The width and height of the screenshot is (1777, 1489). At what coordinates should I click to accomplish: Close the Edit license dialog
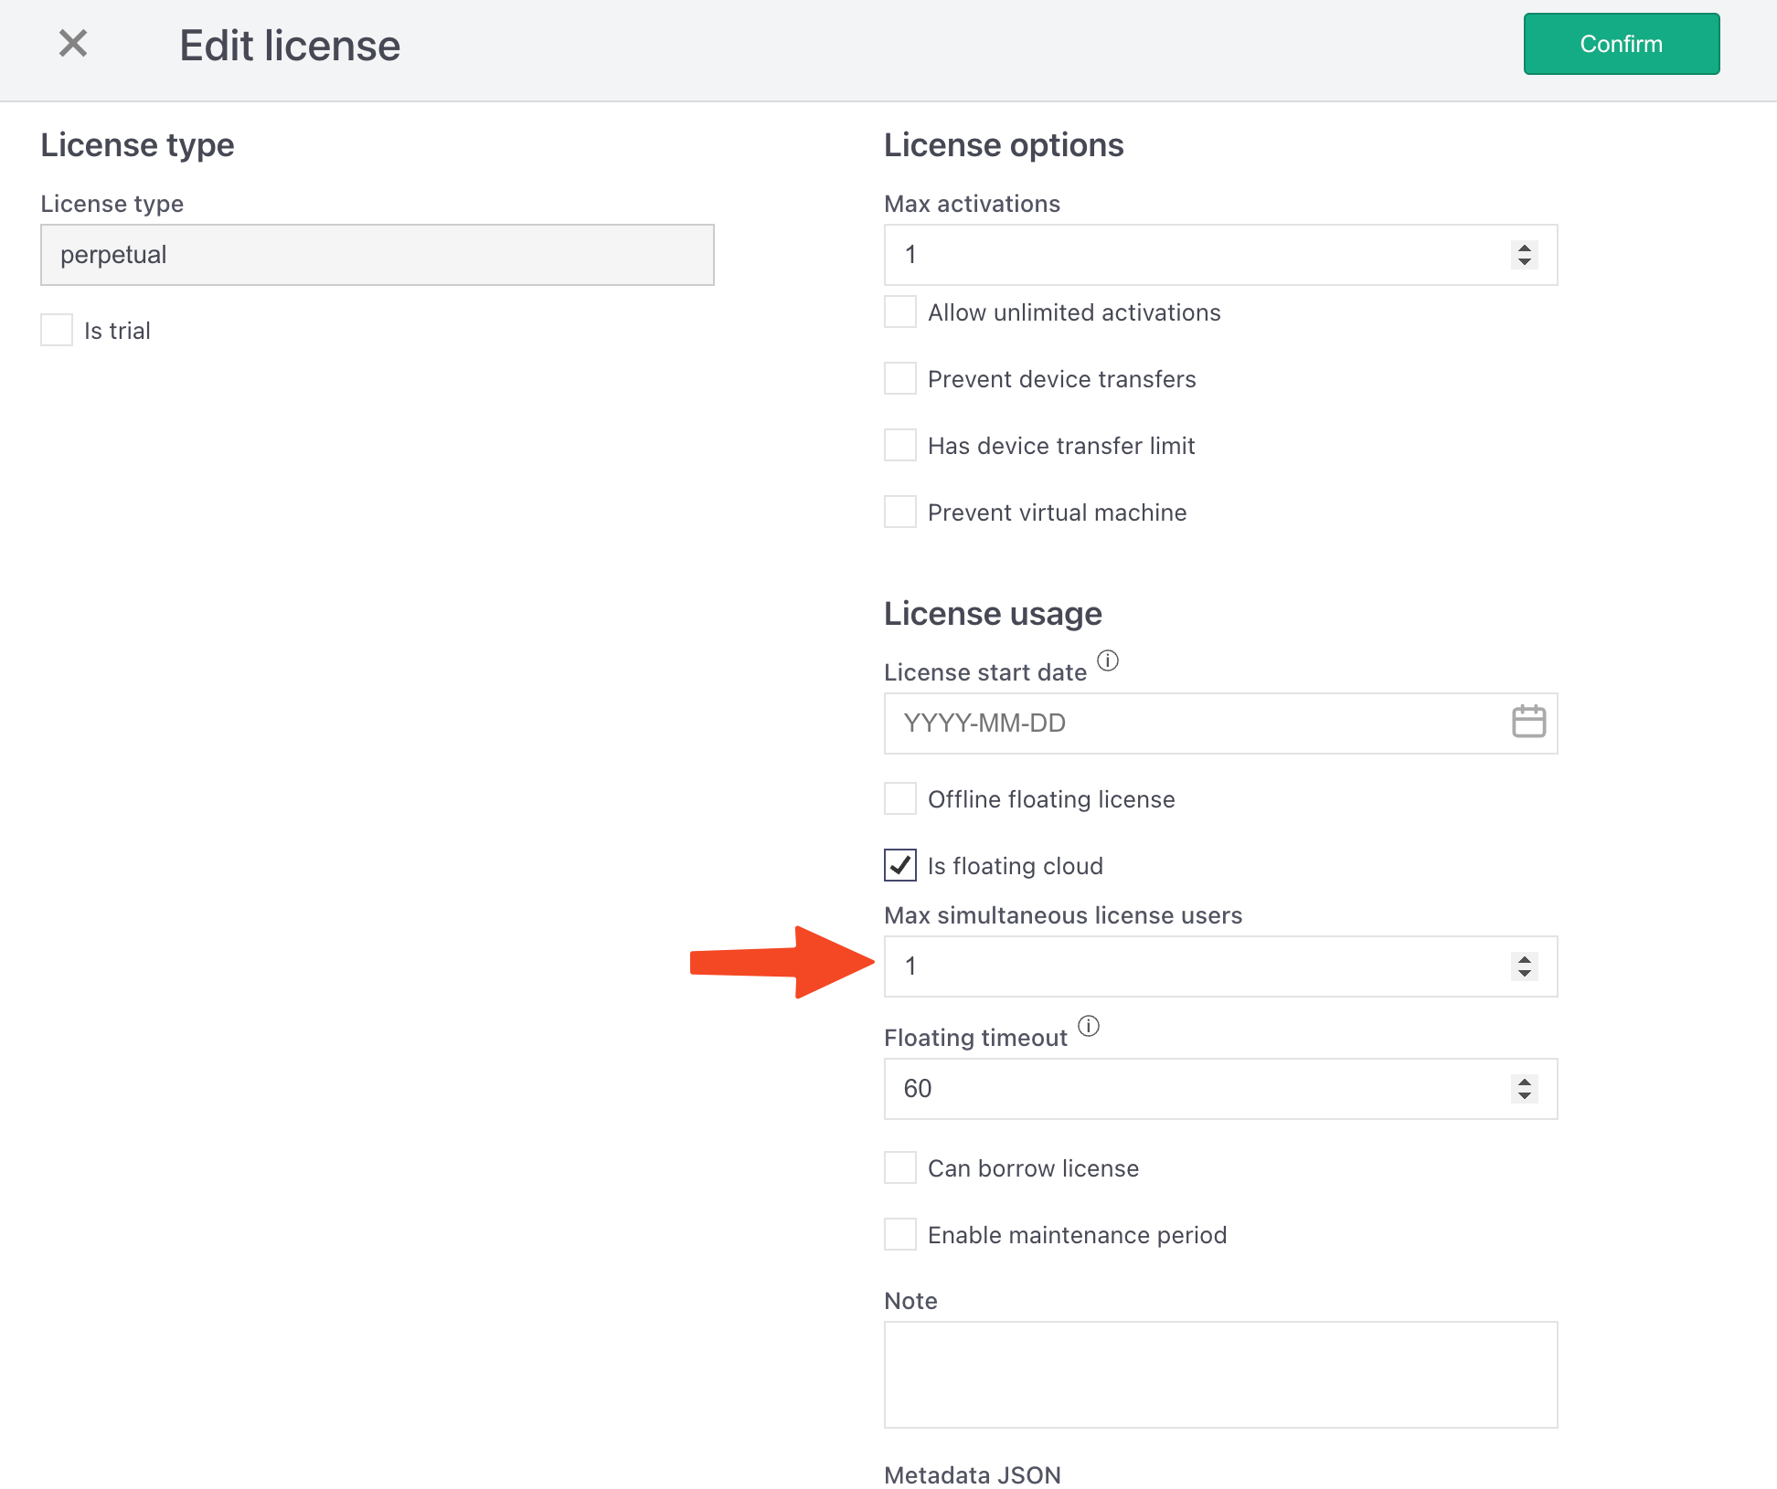click(73, 43)
